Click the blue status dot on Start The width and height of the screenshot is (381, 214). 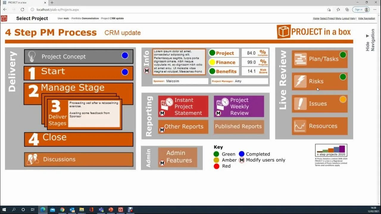[125, 72]
